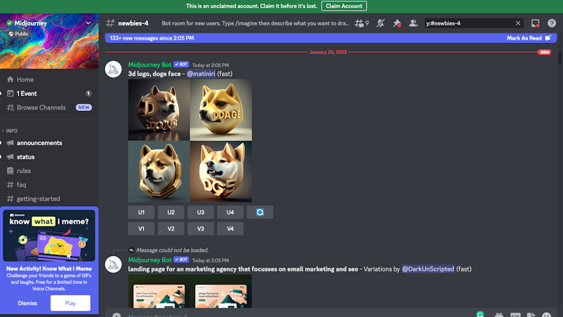Click the Event calendar icon
Image resolution: width=563 pixels, height=317 pixels.
tap(10, 93)
